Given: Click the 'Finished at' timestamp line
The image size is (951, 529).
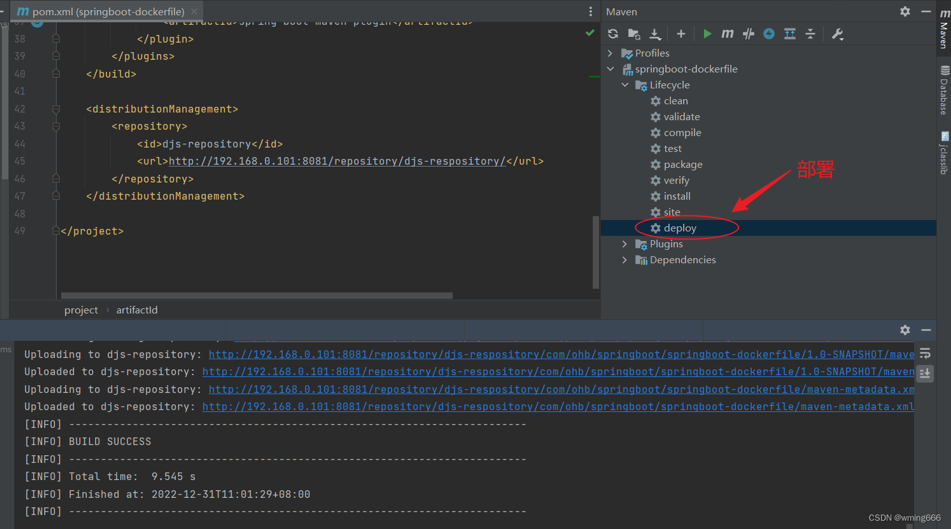Looking at the screenshot, I should [x=167, y=494].
